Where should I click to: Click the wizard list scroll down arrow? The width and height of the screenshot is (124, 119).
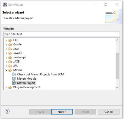[x=117, y=87]
